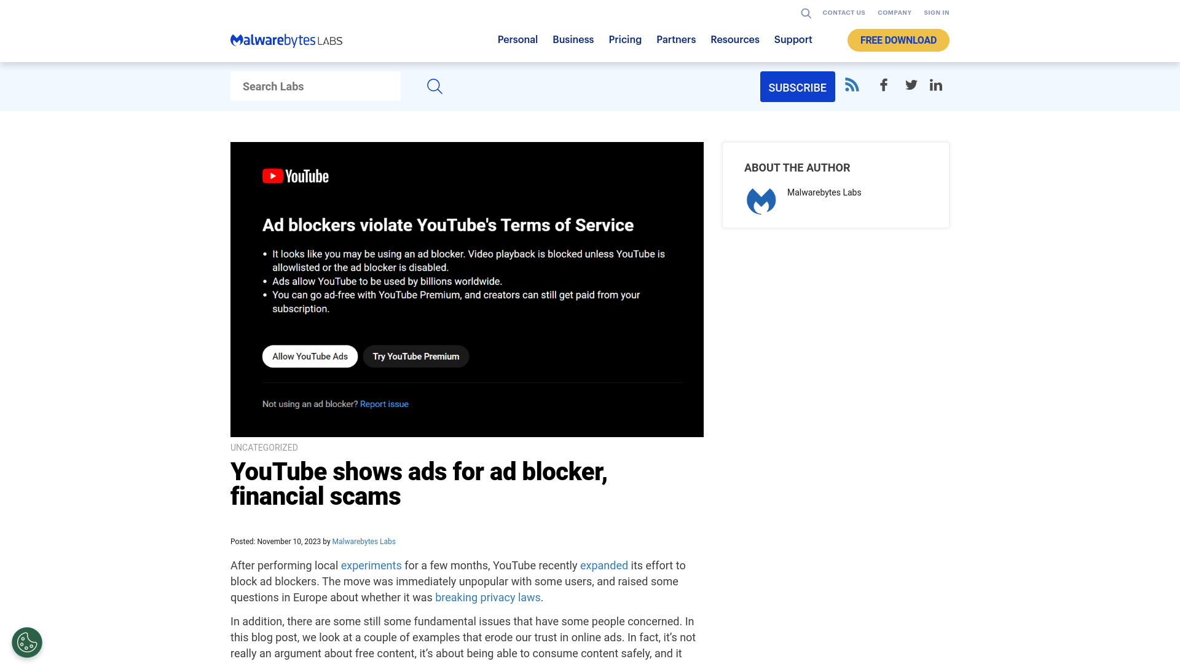
Task: Expand the Support navigation dropdown
Action: [x=793, y=40]
